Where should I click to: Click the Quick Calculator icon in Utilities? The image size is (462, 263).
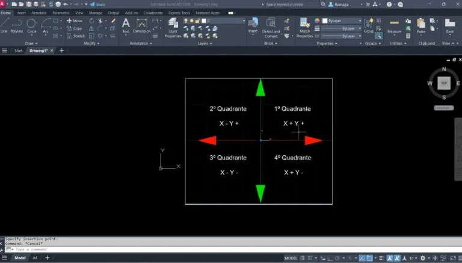point(408,36)
